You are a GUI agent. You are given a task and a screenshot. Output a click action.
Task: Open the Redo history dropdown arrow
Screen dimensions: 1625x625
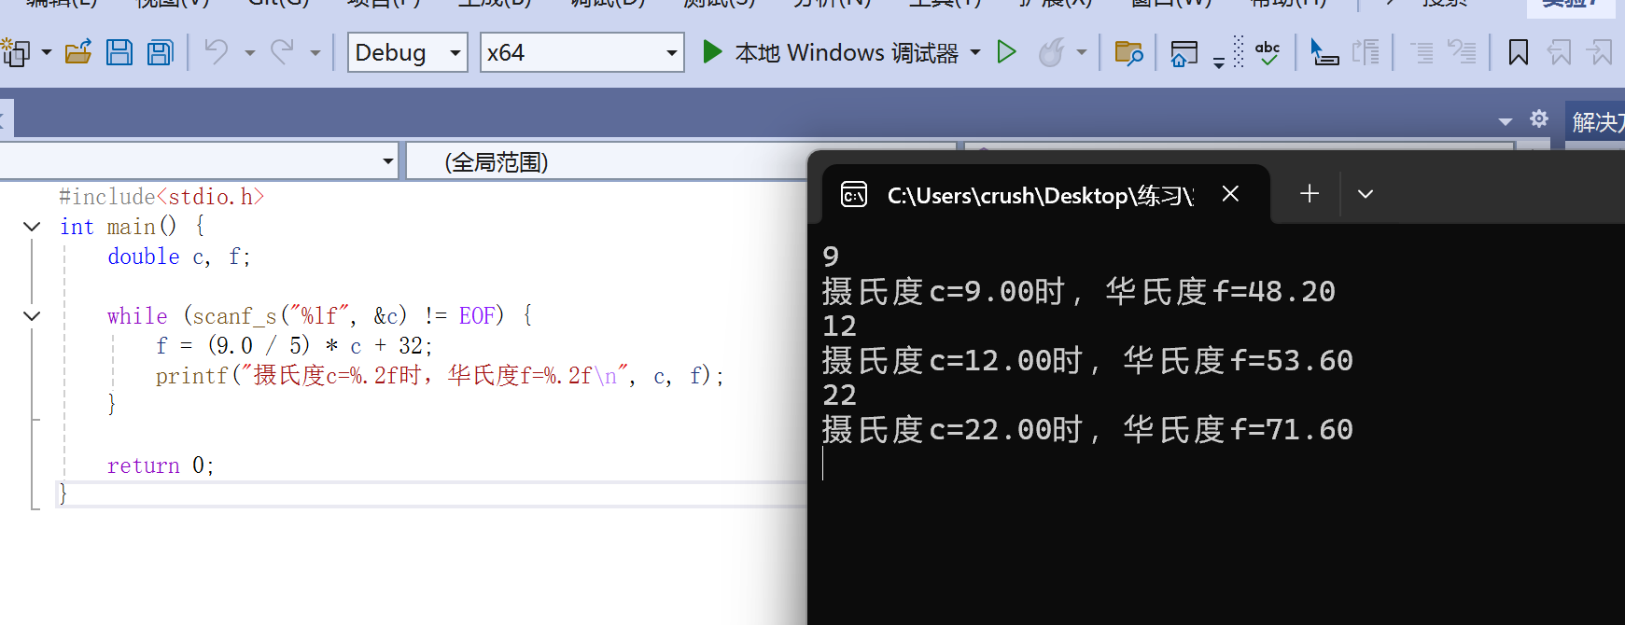315,53
